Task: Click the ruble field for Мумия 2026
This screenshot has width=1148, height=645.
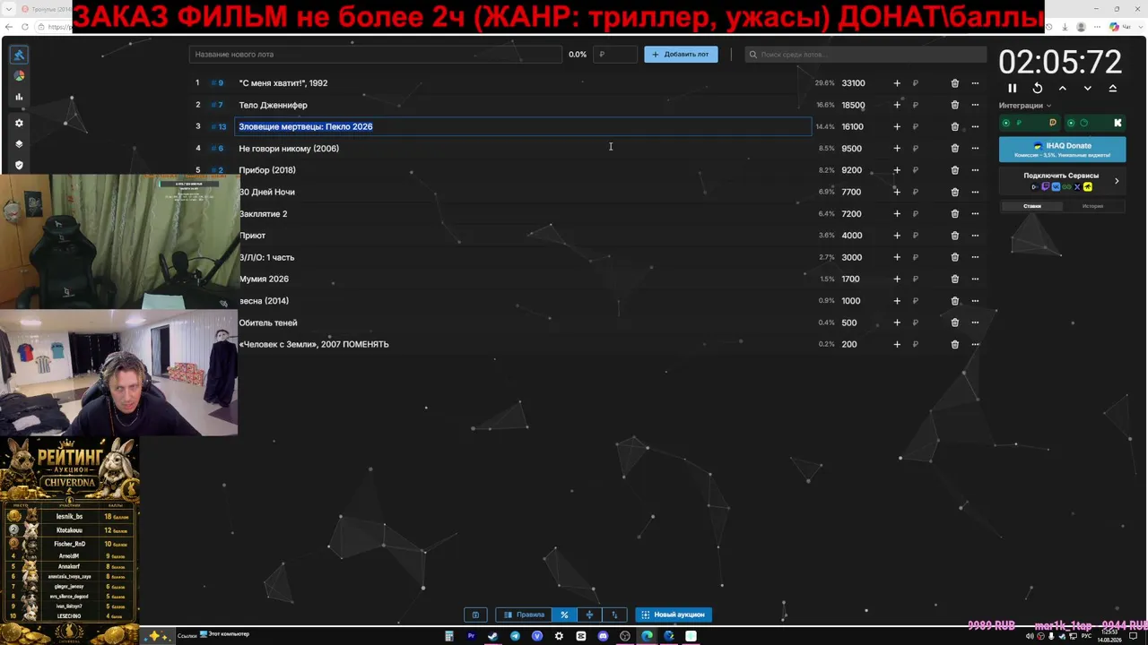Action: [916, 279]
